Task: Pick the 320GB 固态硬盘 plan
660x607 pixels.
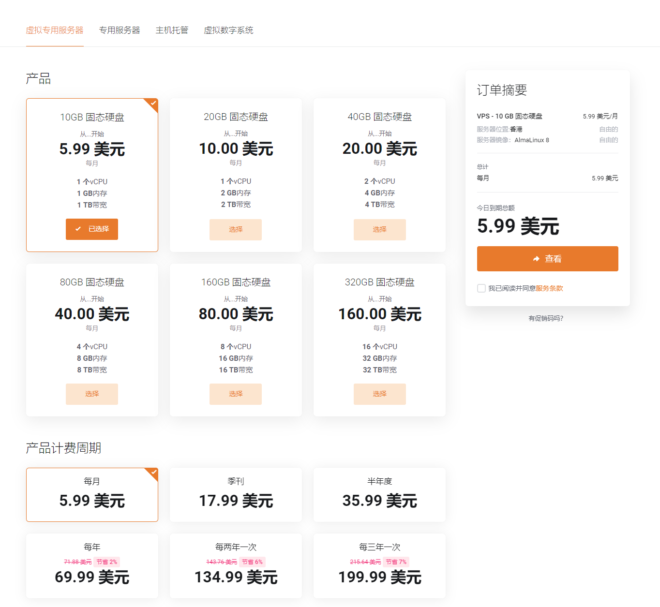Action: [379, 394]
